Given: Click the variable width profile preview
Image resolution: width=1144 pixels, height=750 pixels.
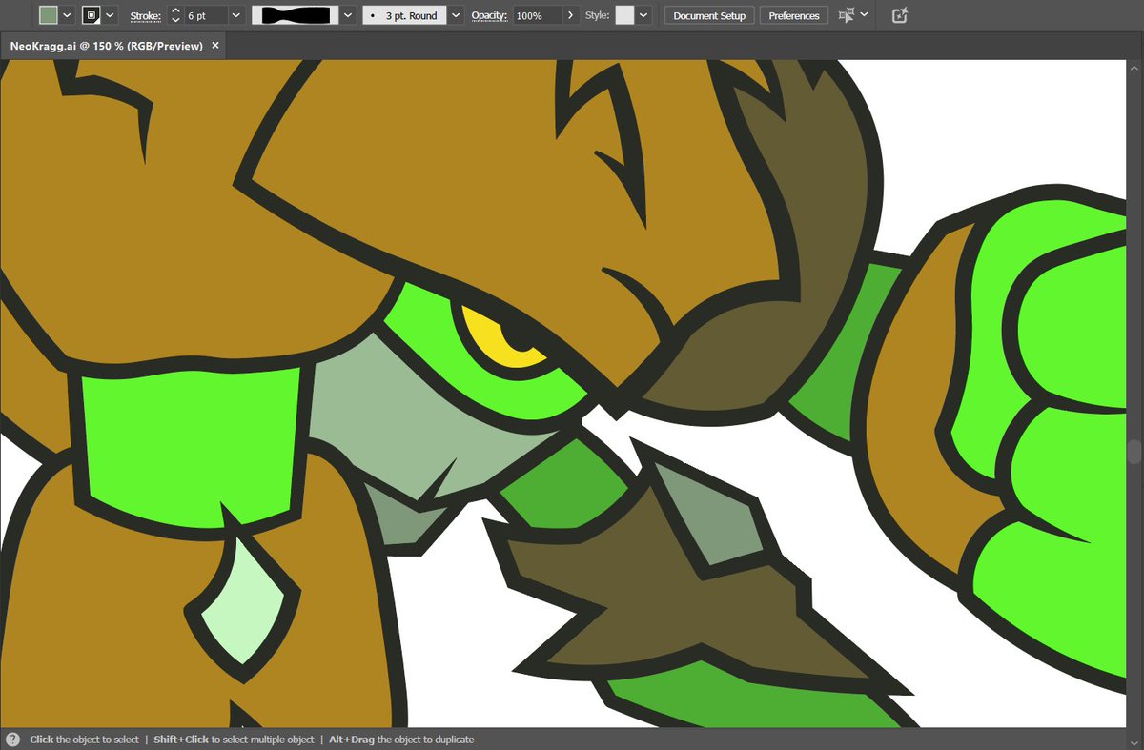Looking at the screenshot, I should 296,16.
